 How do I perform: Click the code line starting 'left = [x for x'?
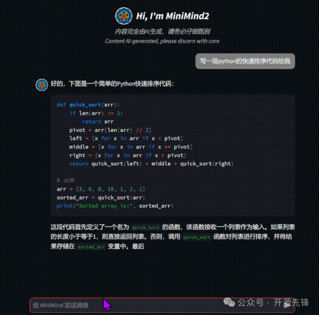tap(126, 139)
